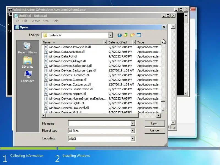Click file list vertical scrollbar down arrow
Screen dimensions: 220x165
[x=163, y=111]
